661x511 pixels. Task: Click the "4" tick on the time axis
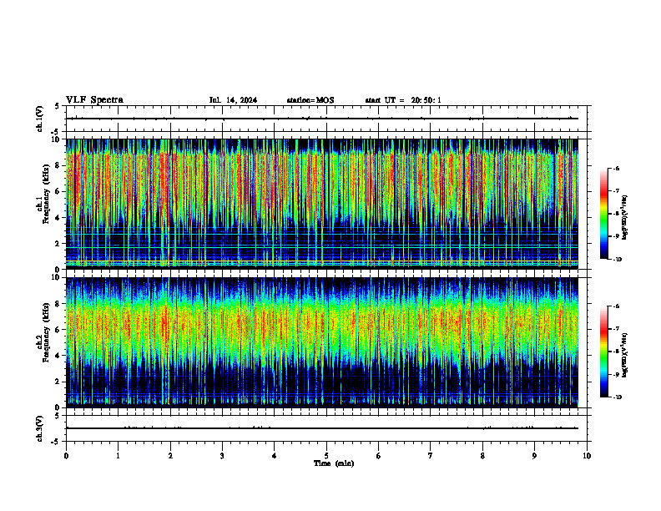pos(275,456)
